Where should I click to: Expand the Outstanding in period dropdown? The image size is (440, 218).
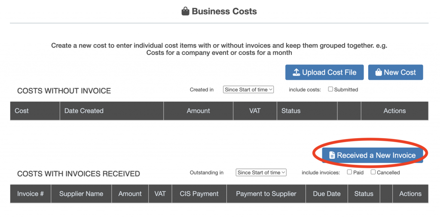(261, 173)
